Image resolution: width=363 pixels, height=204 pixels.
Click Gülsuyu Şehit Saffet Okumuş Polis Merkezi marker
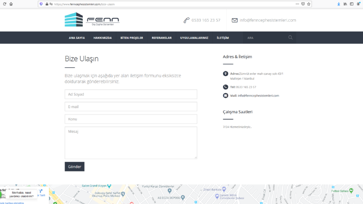(x=123, y=193)
